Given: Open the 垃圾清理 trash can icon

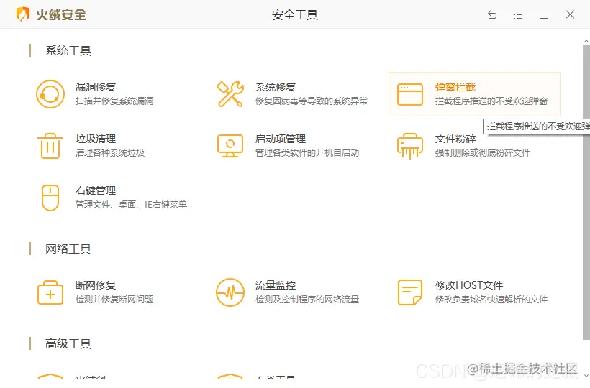Looking at the screenshot, I should click(50, 146).
